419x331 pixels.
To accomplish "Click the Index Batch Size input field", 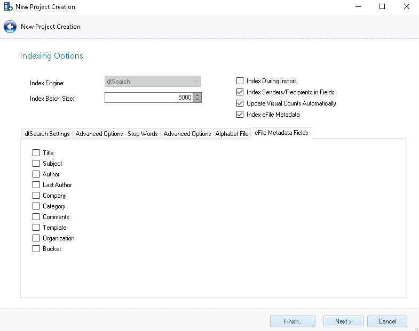I will click(148, 98).
